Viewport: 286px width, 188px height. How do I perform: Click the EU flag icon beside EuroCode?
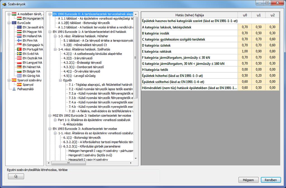point(14,23)
